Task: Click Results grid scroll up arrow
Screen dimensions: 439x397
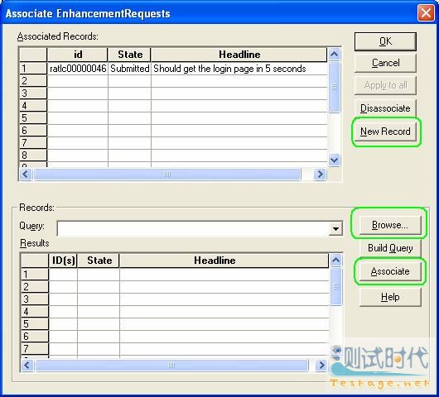Action: click(x=336, y=261)
